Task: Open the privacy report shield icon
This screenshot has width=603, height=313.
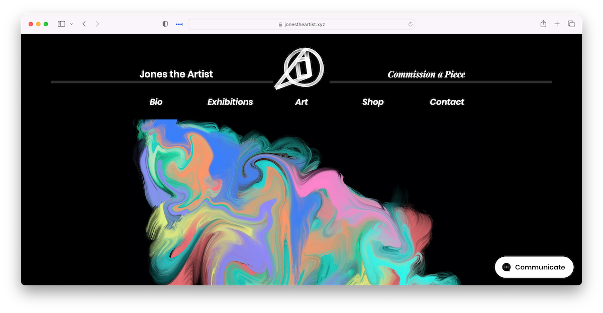Action: 165,24
